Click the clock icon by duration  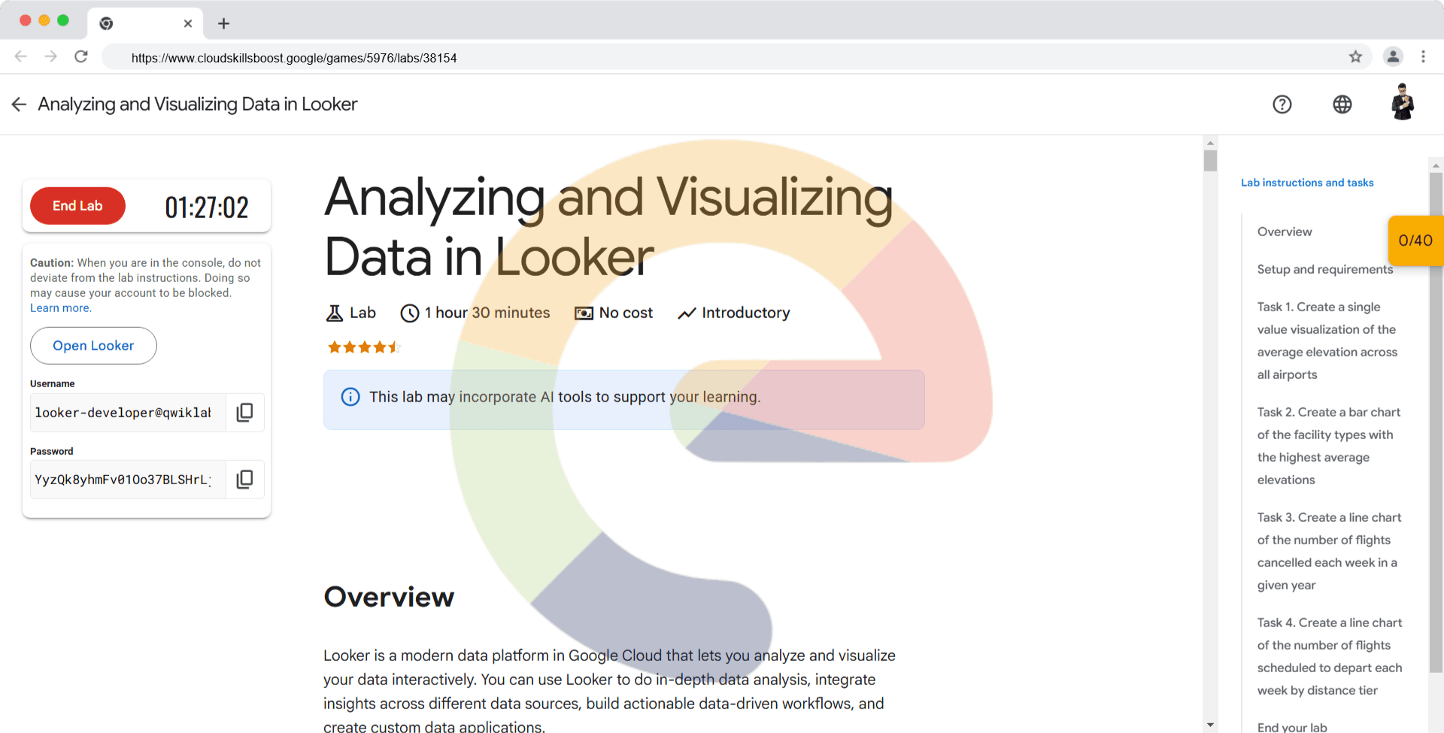(410, 313)
